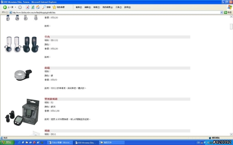Click the internet zone status icon
The height and width of the screenshot is (145, 233).
point(210,138)
